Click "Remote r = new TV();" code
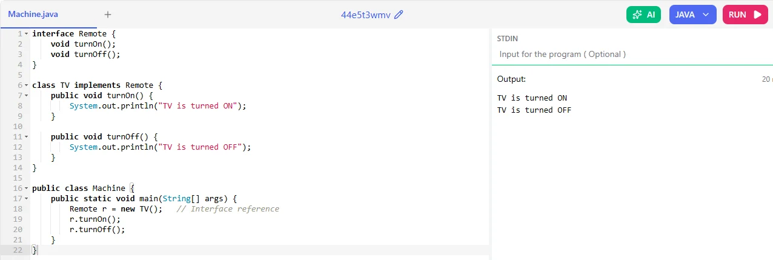Image resolution: width=773 pixels, height=260 pixels. [x=116, y=208]
